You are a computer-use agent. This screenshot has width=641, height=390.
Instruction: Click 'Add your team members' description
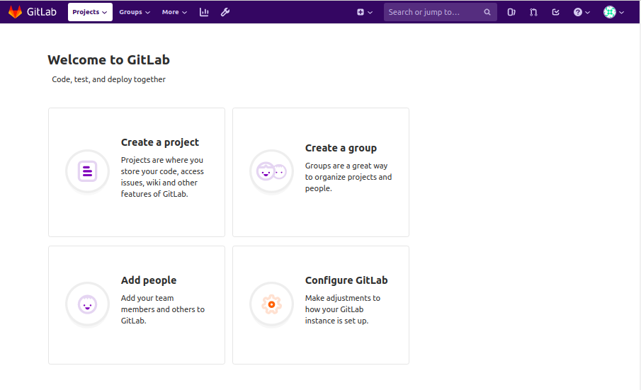coord(163,309)
